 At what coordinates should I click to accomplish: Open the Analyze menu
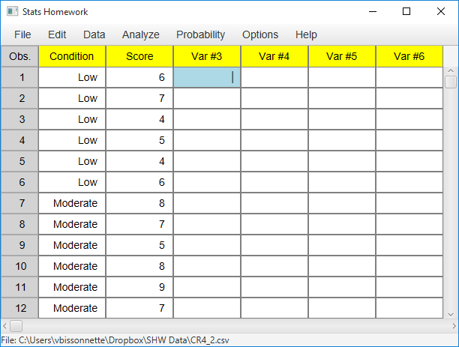(141, 34)
